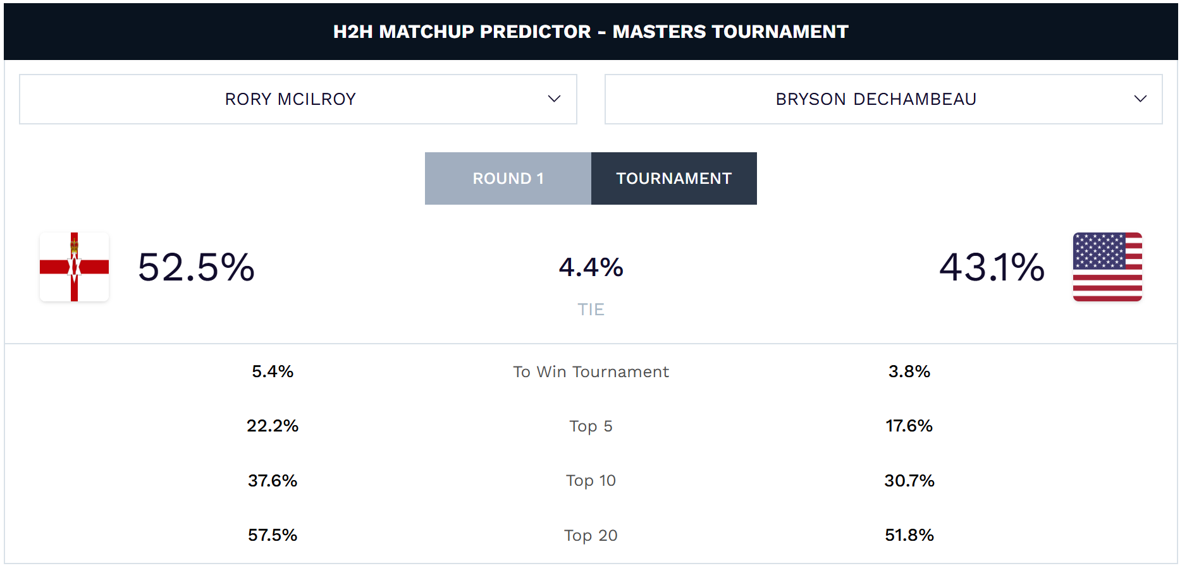Click the Top 5 stat label
Image resolution: width=1187 pixels, height=573 pixels.
click(x=591, y=426)
